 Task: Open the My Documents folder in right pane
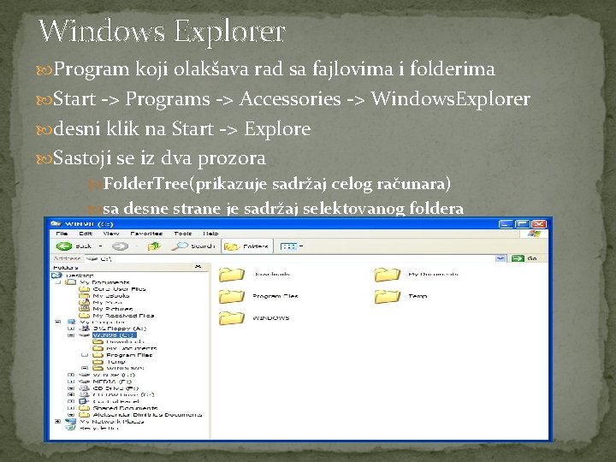point(387,275)
